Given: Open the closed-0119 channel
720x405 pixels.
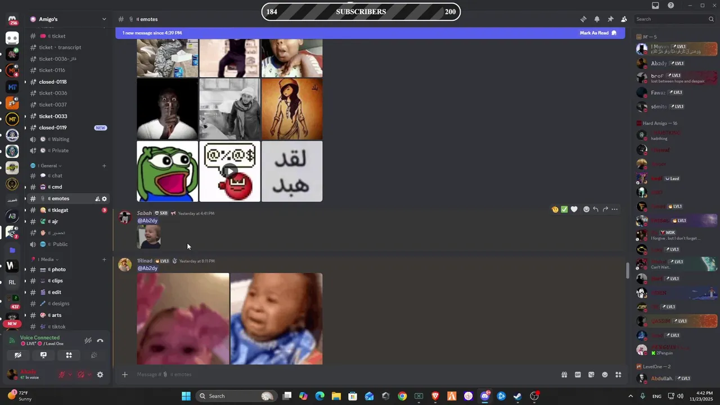Looking at the screenshot, I should coord(68,128).
